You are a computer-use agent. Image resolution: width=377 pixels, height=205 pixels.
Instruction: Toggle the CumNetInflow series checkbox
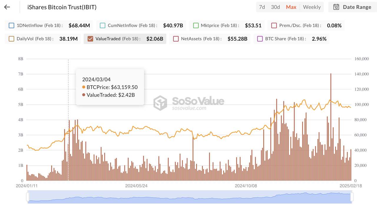[x=102, y=26]
